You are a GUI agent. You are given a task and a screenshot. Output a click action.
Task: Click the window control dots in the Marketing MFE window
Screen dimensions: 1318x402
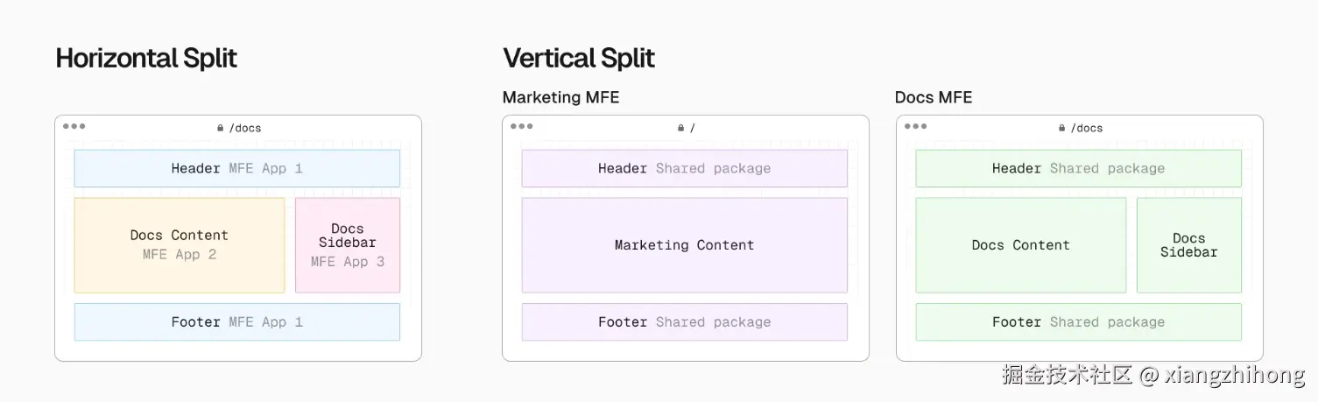(522, 126)
